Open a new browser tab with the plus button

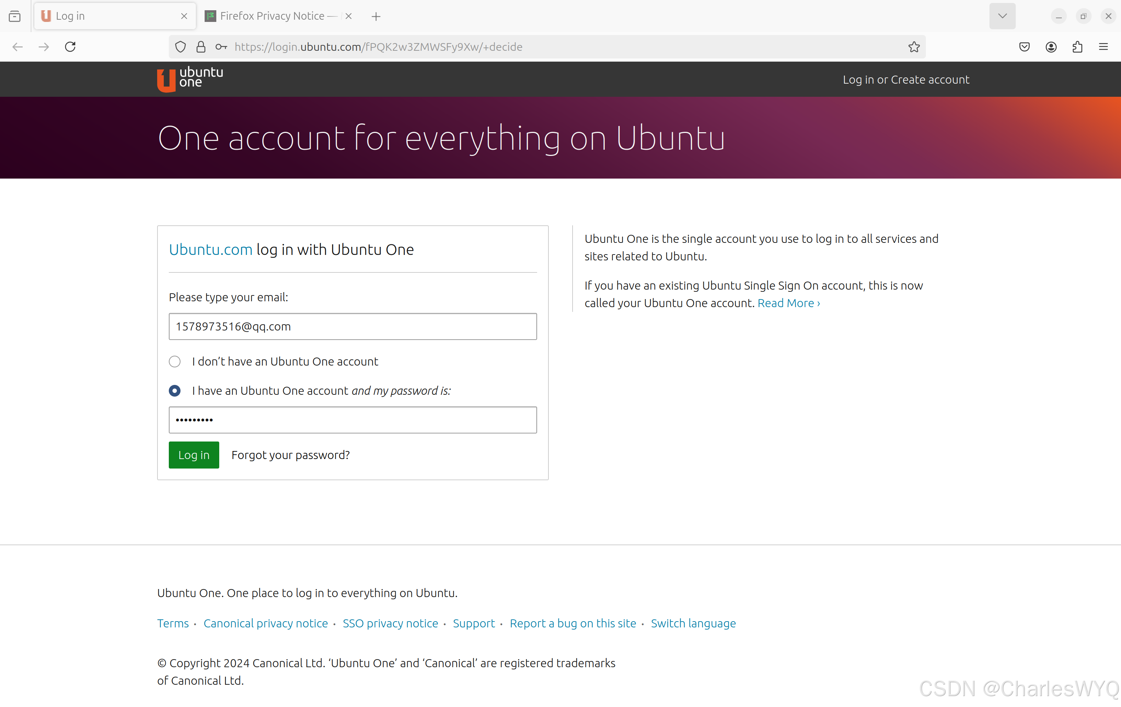[x=376, y=16]
